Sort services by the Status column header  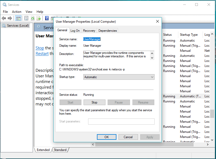[x=170, y=35]
